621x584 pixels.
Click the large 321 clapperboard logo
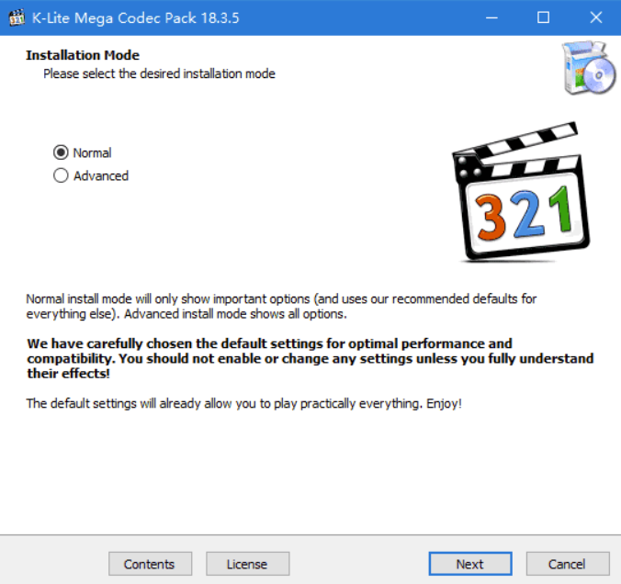521,192
